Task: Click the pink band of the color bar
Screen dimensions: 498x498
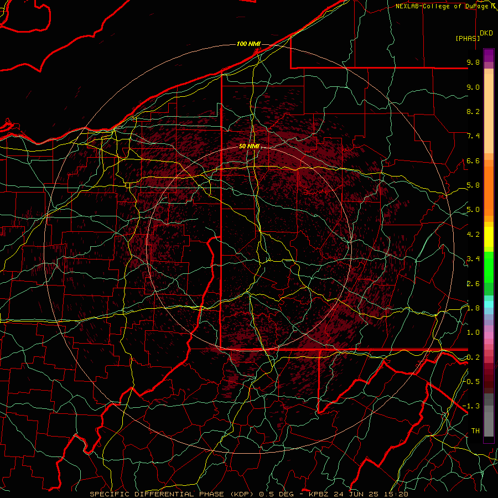Action: pyautogui.click(x=489, y=335)
